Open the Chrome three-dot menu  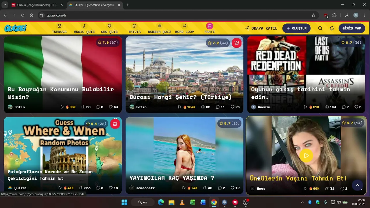(364, 15)
